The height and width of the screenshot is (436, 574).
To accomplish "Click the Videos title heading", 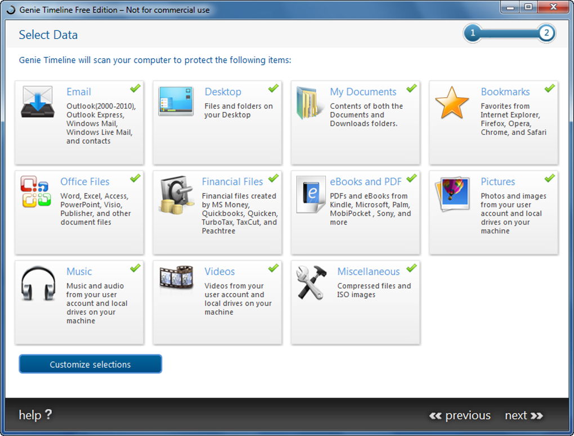I will 219,271.
